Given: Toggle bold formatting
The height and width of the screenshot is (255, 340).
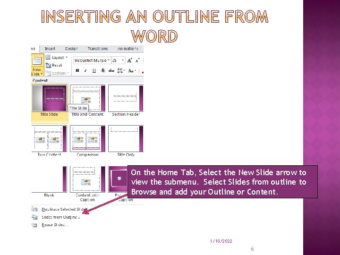Looking at the screenshot, I should tap(77, 70).
